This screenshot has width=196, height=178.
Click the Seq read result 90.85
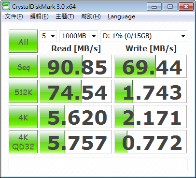76,66
